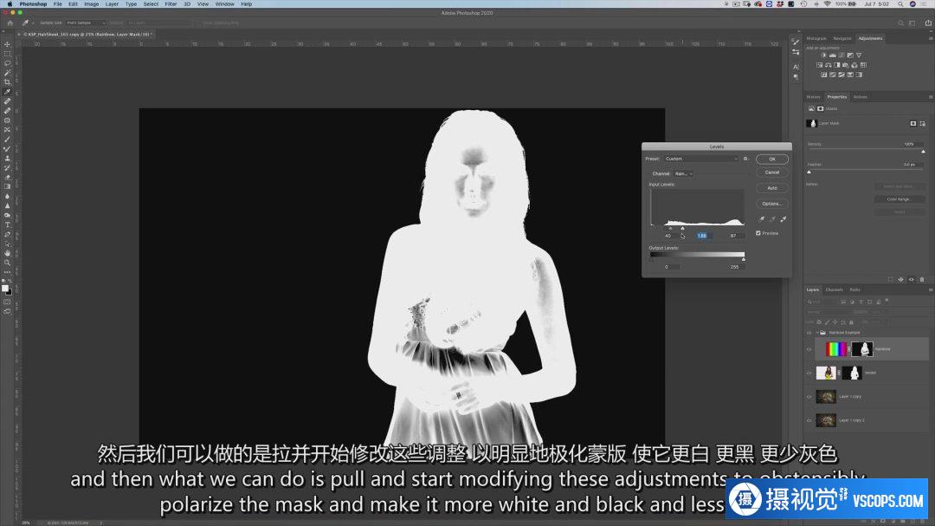935x526 pixels.
Task: Click Auto in the Levels dialog
Action: tap(771, 188)
